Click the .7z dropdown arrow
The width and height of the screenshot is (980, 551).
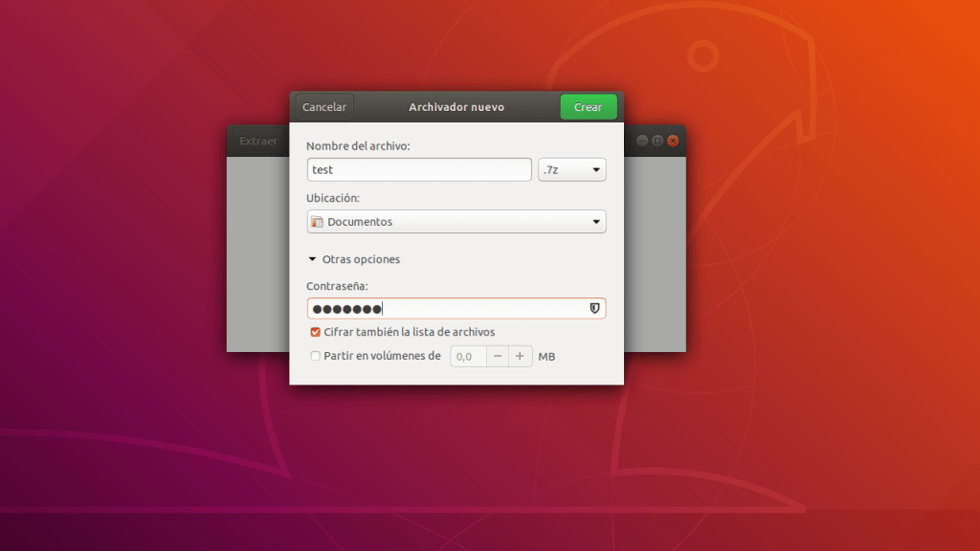tap(598, 168)
